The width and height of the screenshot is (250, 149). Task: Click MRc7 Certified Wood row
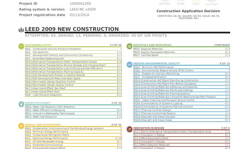point(182,55)
